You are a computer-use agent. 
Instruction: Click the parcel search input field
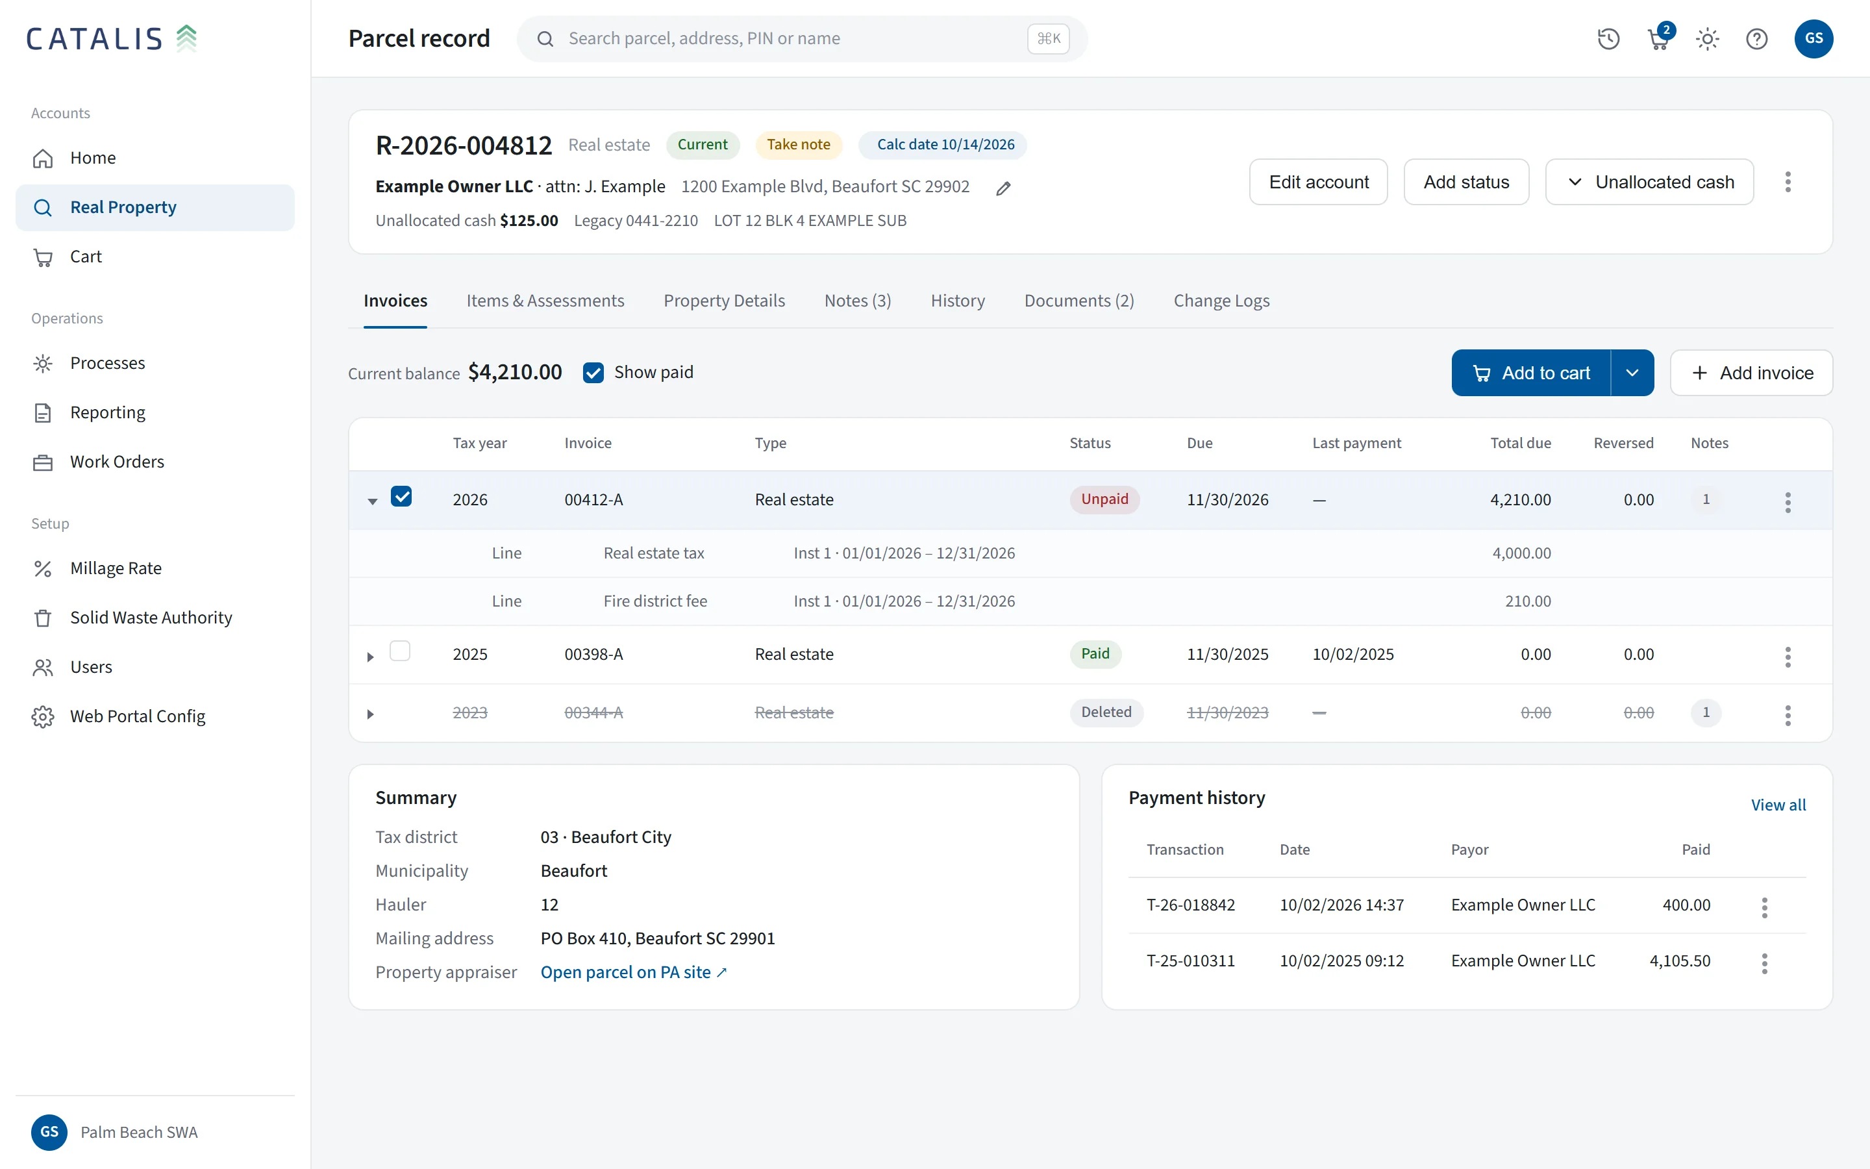click(x=801, y=39)
